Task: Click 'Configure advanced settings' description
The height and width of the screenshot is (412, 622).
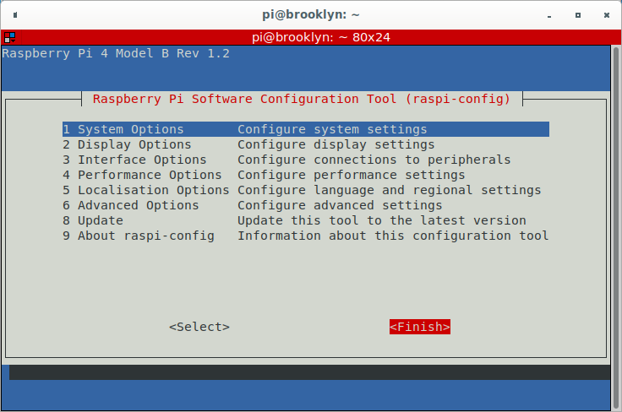Action: coord(340,205)
